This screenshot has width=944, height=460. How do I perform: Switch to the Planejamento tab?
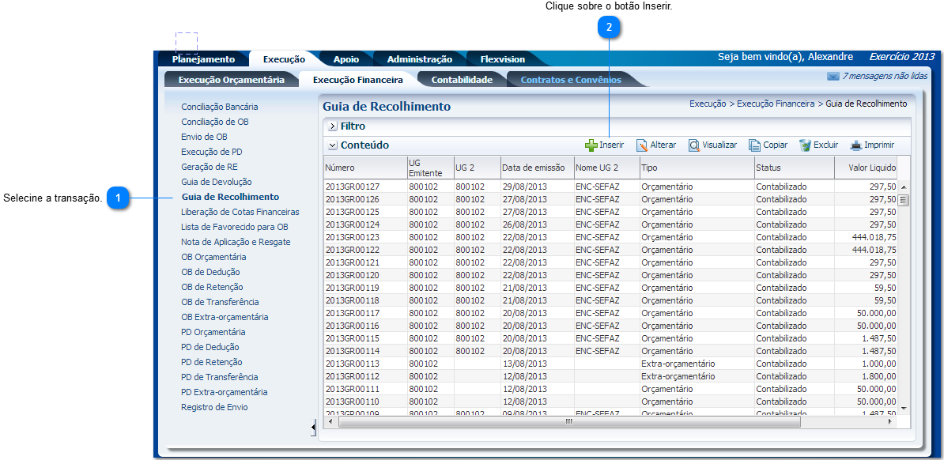point(203,59)
